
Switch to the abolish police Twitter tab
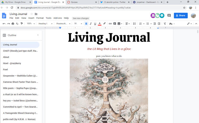pos(114,2)
